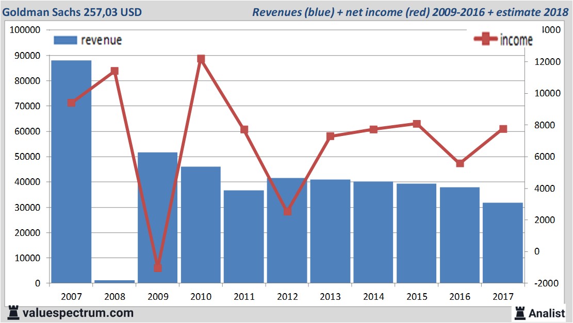Click the Goldman Sachs 257,03 USD title
This screenshot has width=573, height=323.
[x=72, y=12]
